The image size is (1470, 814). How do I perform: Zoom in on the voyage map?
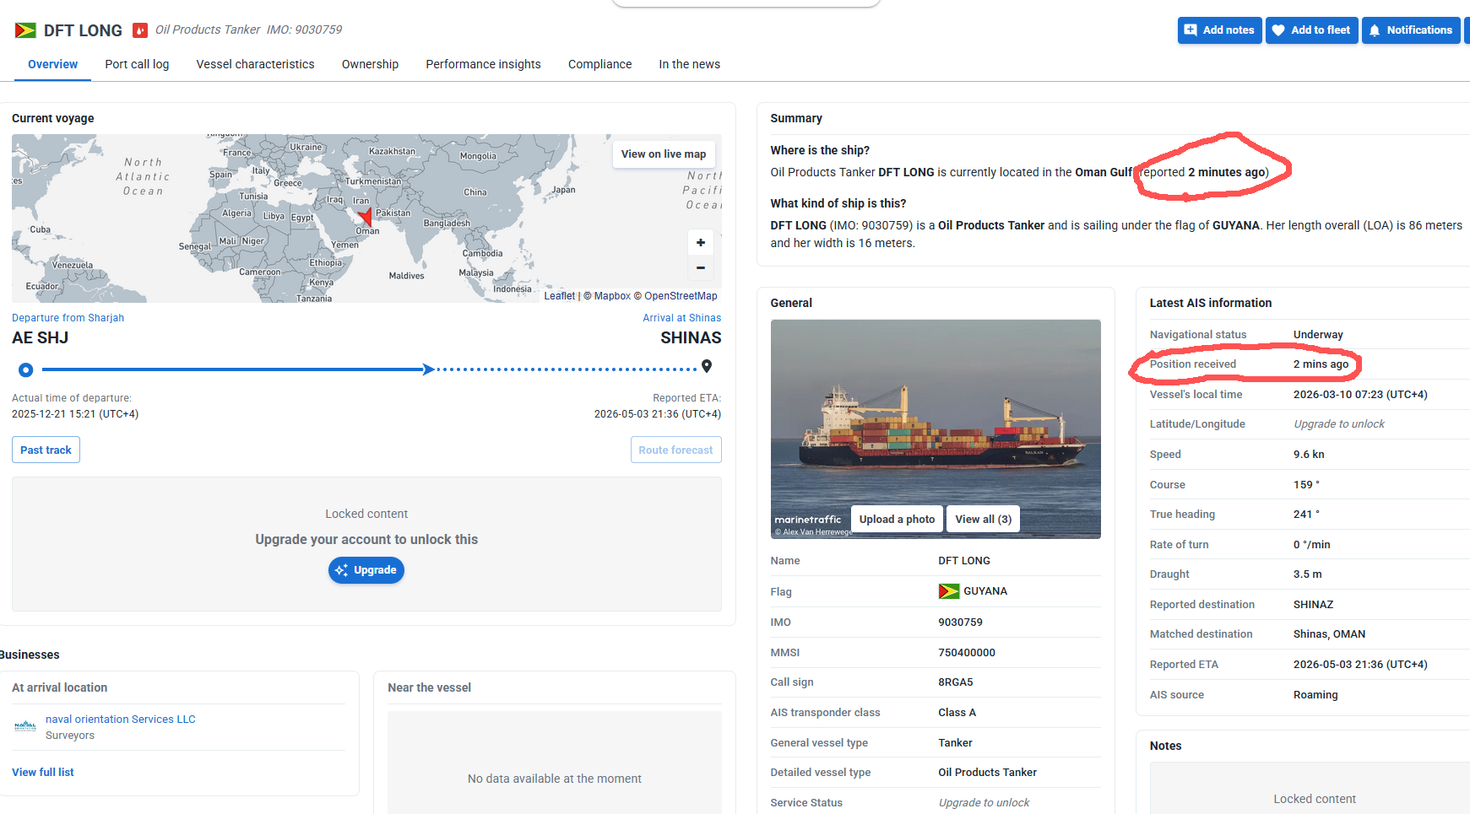(700, 242)
